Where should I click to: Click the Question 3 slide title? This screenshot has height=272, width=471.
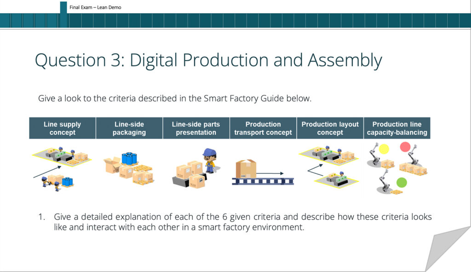[208, 60]
